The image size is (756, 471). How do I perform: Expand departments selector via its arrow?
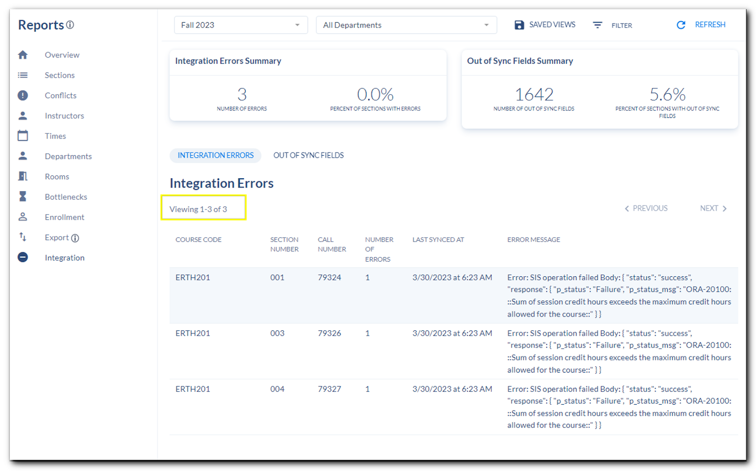[486, 25]
